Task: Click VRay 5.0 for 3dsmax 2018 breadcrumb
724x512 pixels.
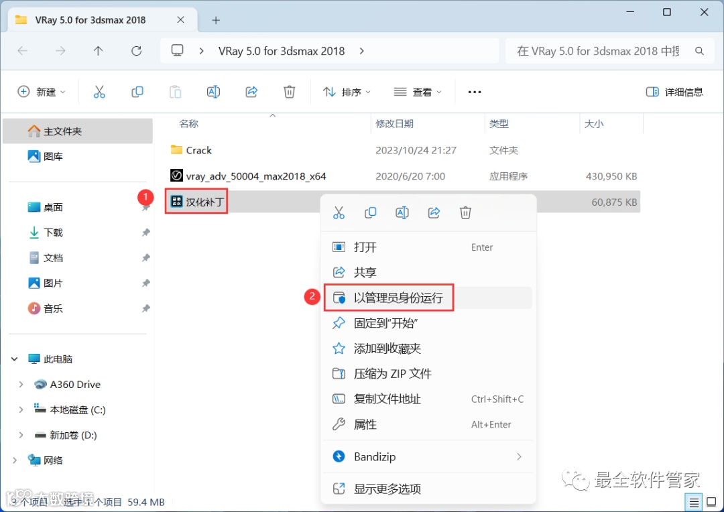Action: [x=282, y=51]
